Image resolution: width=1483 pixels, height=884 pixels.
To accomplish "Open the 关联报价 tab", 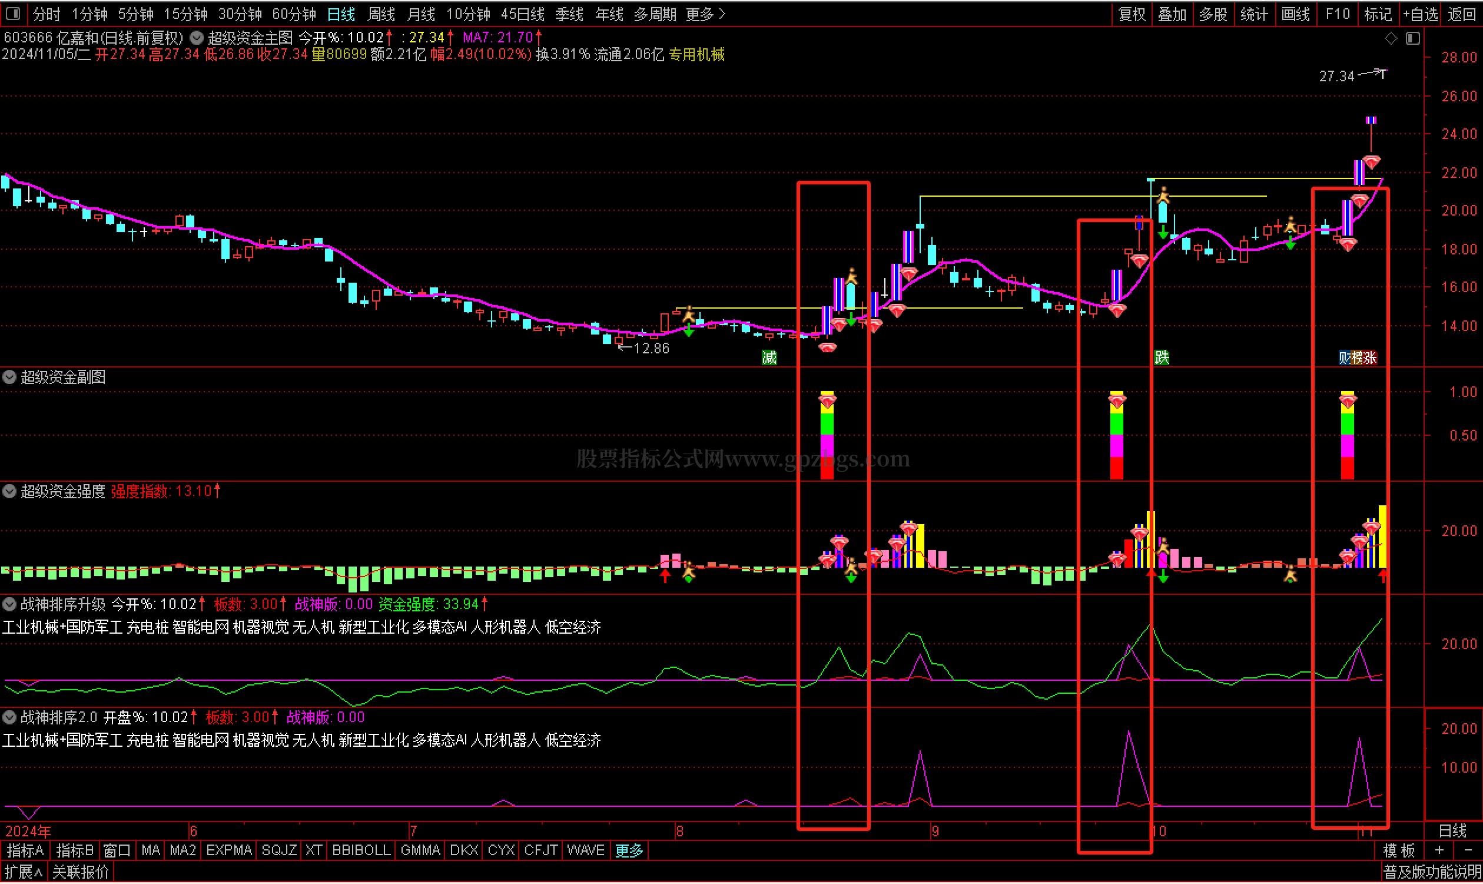I will [x=81, y=873].
